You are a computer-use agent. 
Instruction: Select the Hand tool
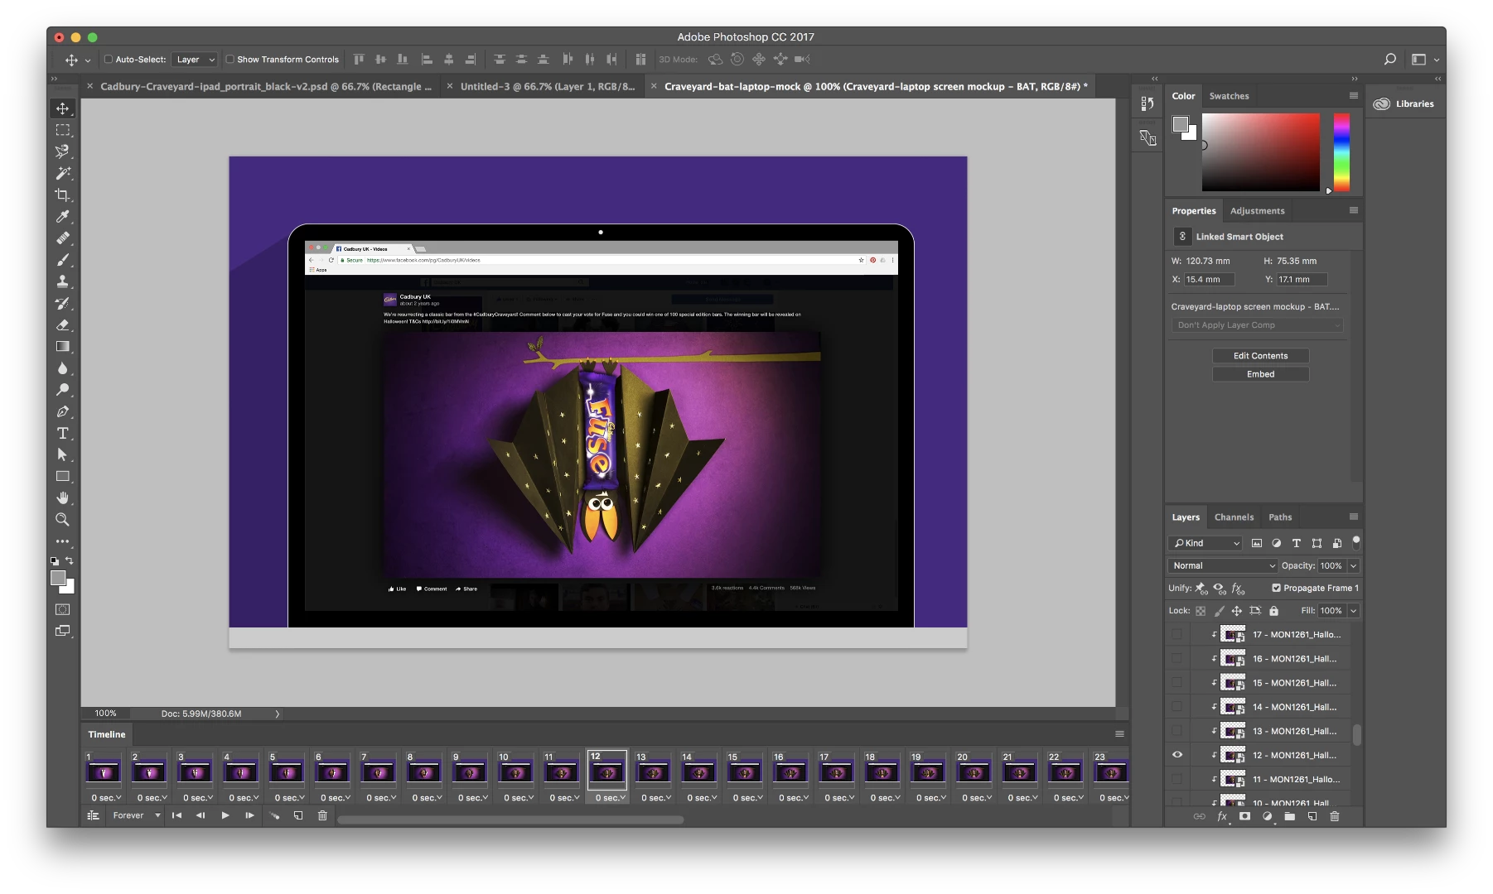pos(62,498)
